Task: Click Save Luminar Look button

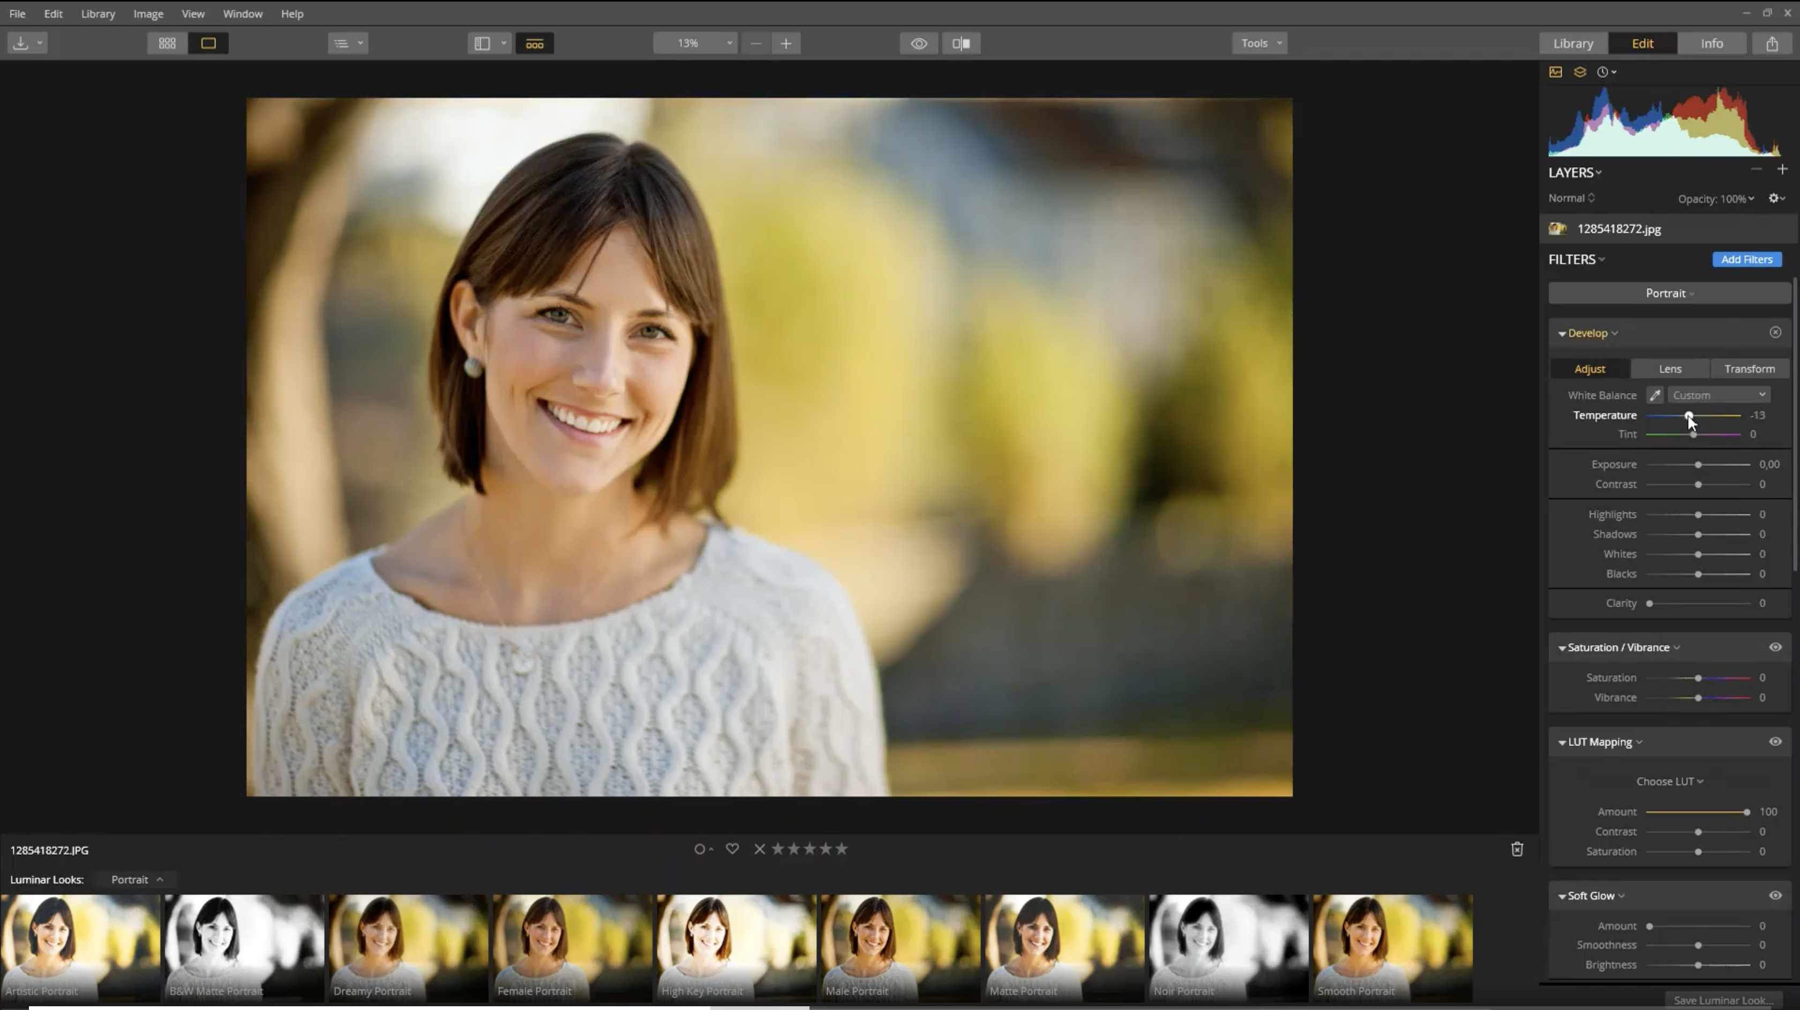Action: click(x=1723, y=1000)
